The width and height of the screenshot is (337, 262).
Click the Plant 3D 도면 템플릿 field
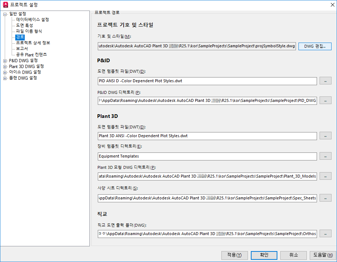pos(207,136)
